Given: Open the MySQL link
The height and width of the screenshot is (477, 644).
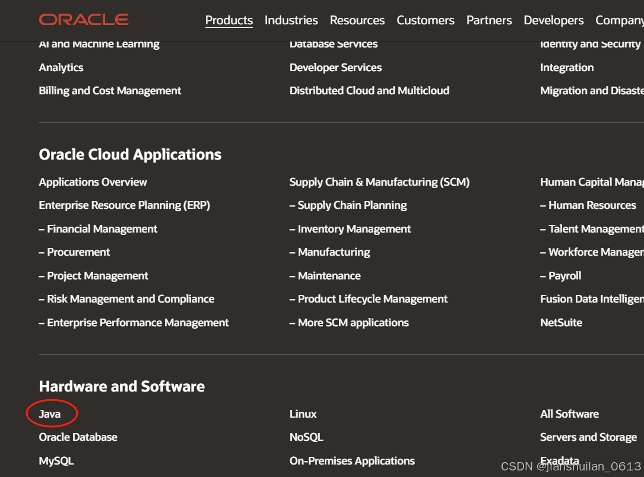Looking at the screenshot, I should tap(56, 460).
